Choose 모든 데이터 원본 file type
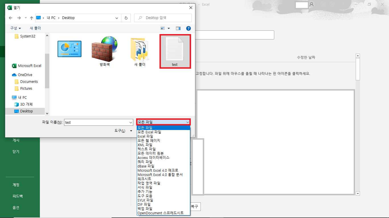This screenshot has width=389, height=218. tap(163, 153)
